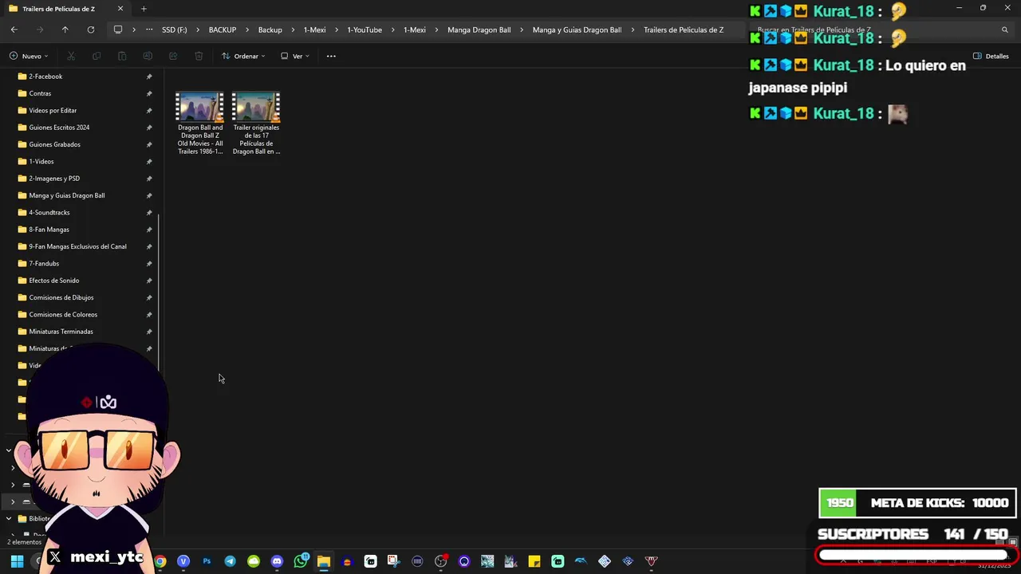Click the search magnifier icon
This screenshot has height=574, width=1021.
[x=1005, y=29]
